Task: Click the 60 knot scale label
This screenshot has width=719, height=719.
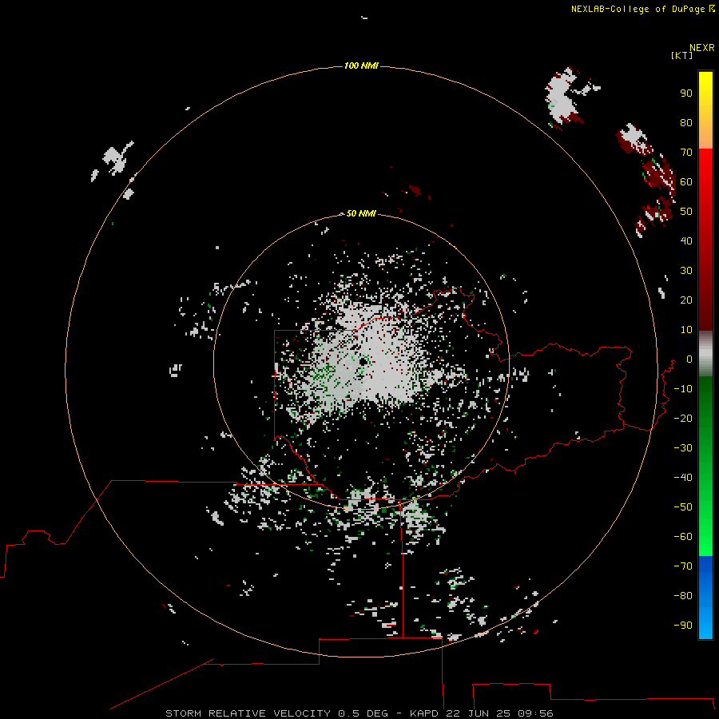Action: (x=686, y=181)
